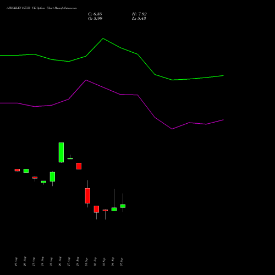Click the small red 19 Aug candlestick
Image resolution: width=275 pixels, height=275 pixels.
(x=17, y=170)
